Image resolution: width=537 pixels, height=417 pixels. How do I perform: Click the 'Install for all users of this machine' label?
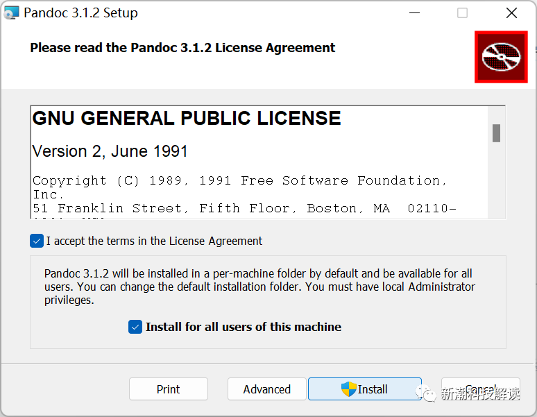[x=243, y=327]
